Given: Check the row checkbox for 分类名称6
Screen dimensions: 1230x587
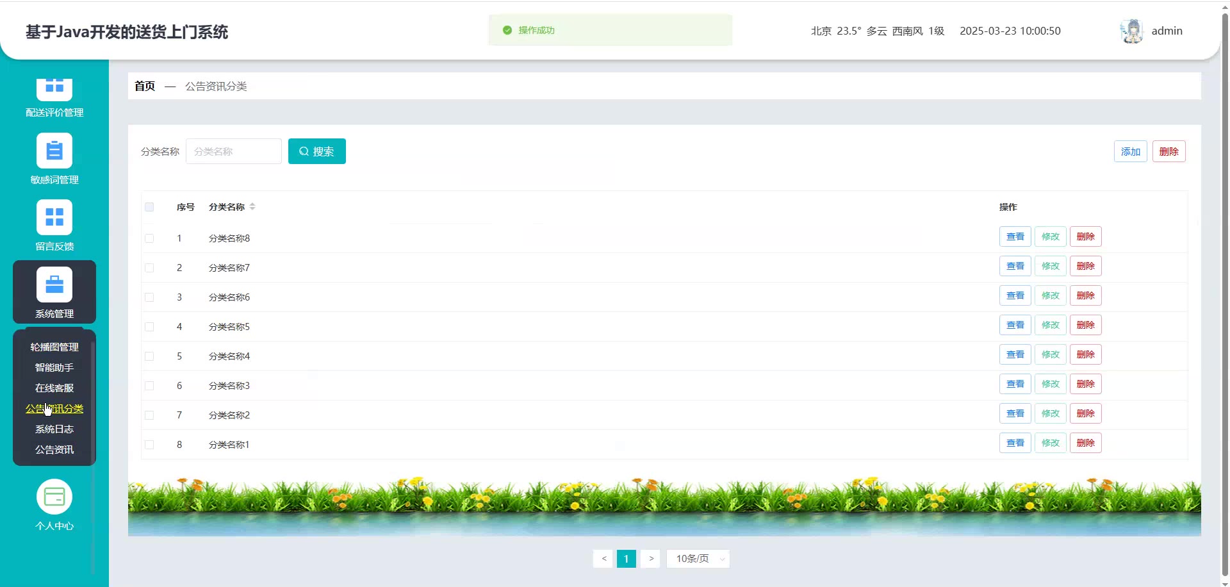Looking at the screenshot, I should tap(149, 297).
